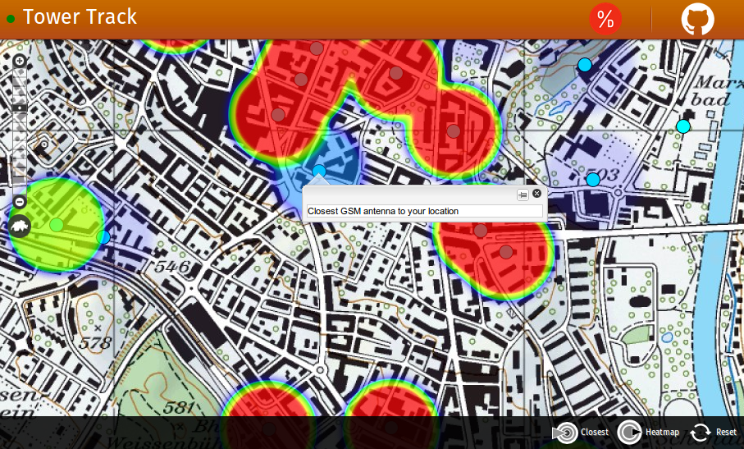The height and width of the screenshot is (449, 744).
Task: Reset the map view
Action: [x=712, y=432]
